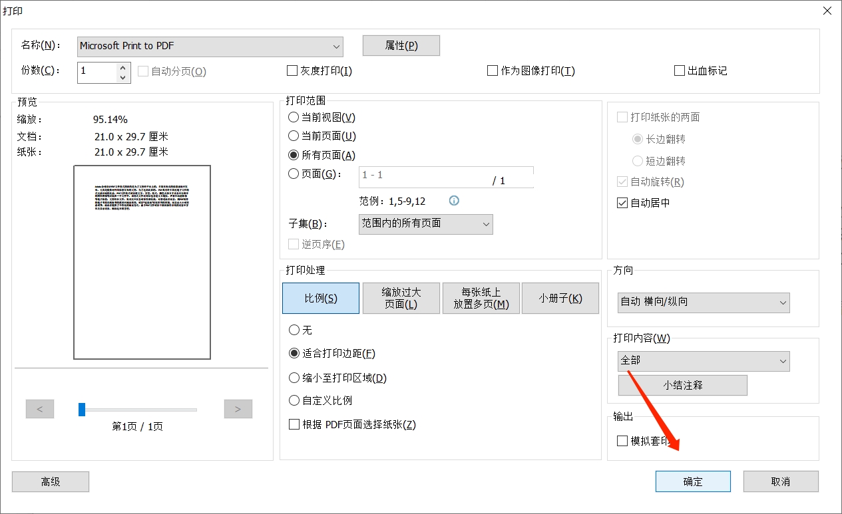Select the 当前页面 radio button
This screenshot has height=514, width=842.
point(294,136)
